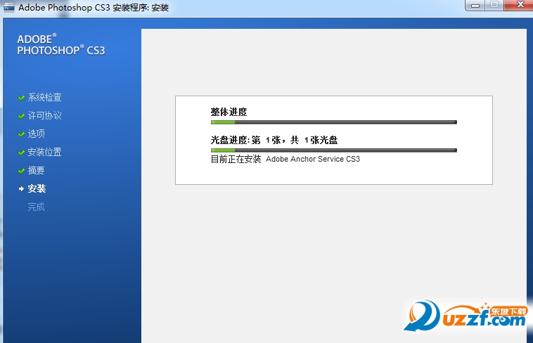Click the checkmark beside 许可协议

pos(21,116)
